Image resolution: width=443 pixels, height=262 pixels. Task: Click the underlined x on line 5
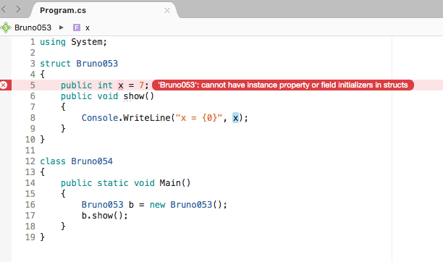click(121, 85)
